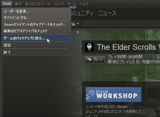Select 終了 to exit Steam

coord(36,52)
